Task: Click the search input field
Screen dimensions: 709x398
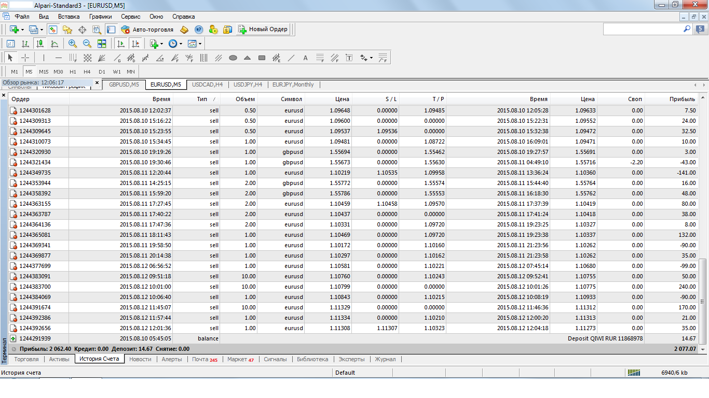Action: (643, 30)
